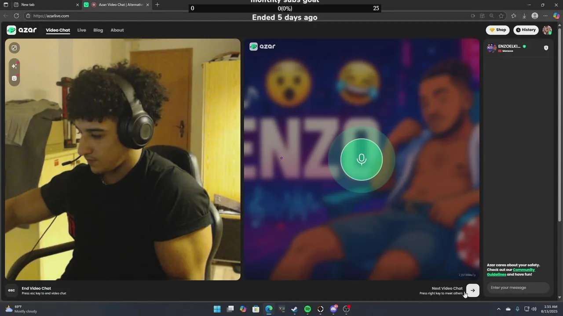Open Microsoft Store from taskbar

(x=256, y=309)
